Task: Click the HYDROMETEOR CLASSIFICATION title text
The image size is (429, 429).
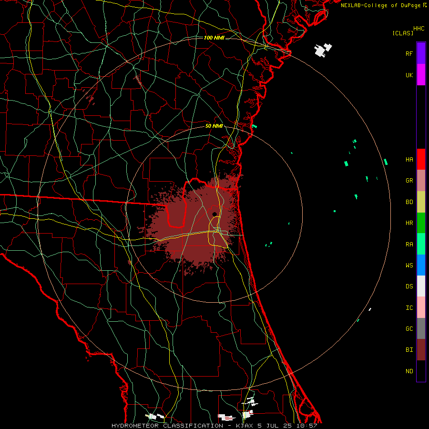Action: [167, 426]
